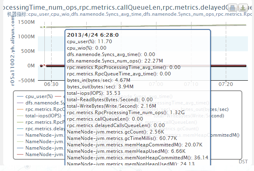Viewport: 254px width, 171px height.
Task: Open the chart export download icon
Action: coord(243,8)
